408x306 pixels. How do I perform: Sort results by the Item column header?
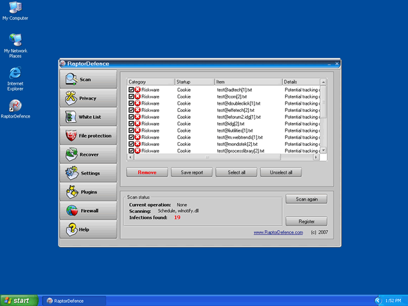[x=247, y=82]
